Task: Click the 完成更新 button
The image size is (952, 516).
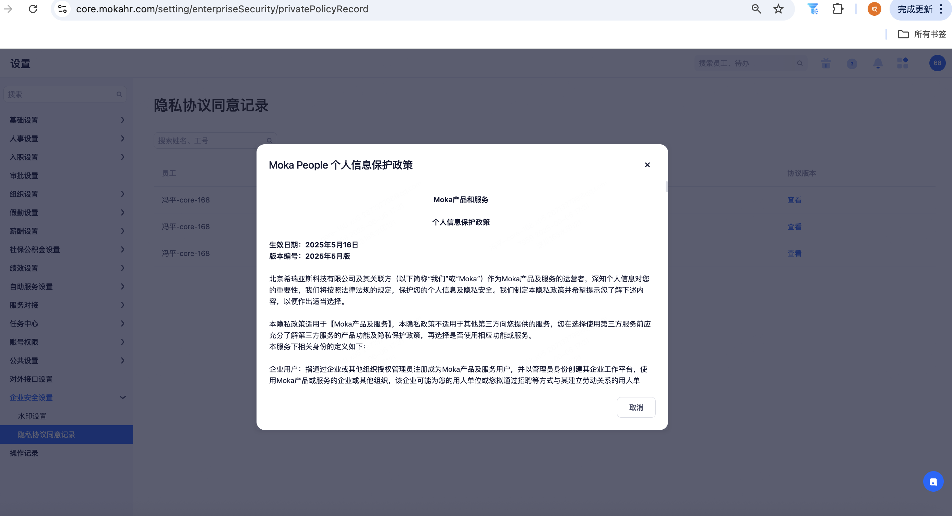Action: (915, 9)
